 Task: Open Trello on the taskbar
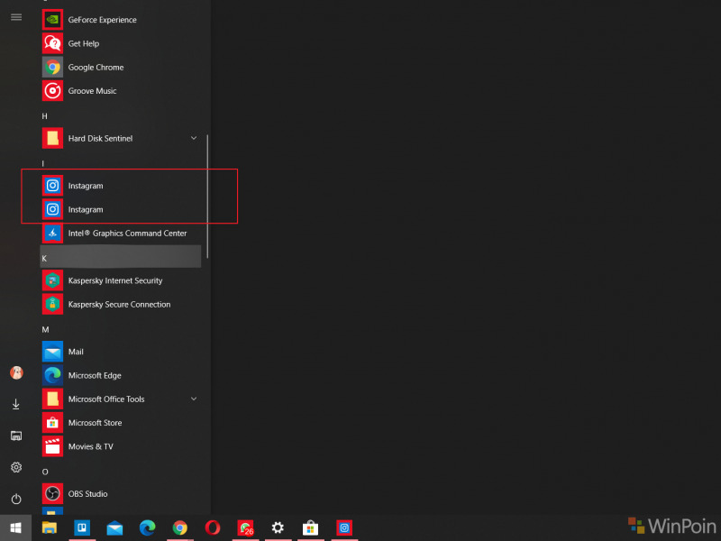(x=82, y=527)
